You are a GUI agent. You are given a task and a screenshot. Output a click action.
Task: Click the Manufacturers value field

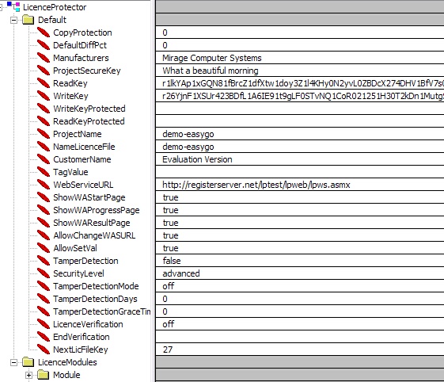pos(300,58)
